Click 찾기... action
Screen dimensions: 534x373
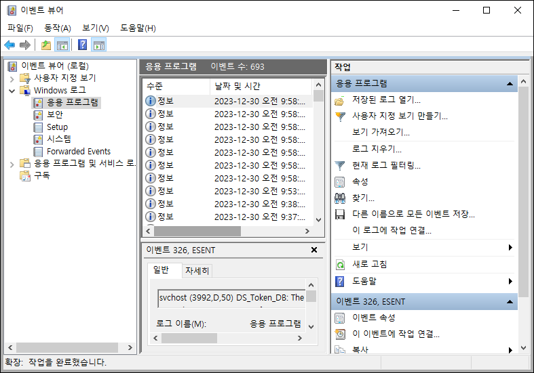(363, 198)
